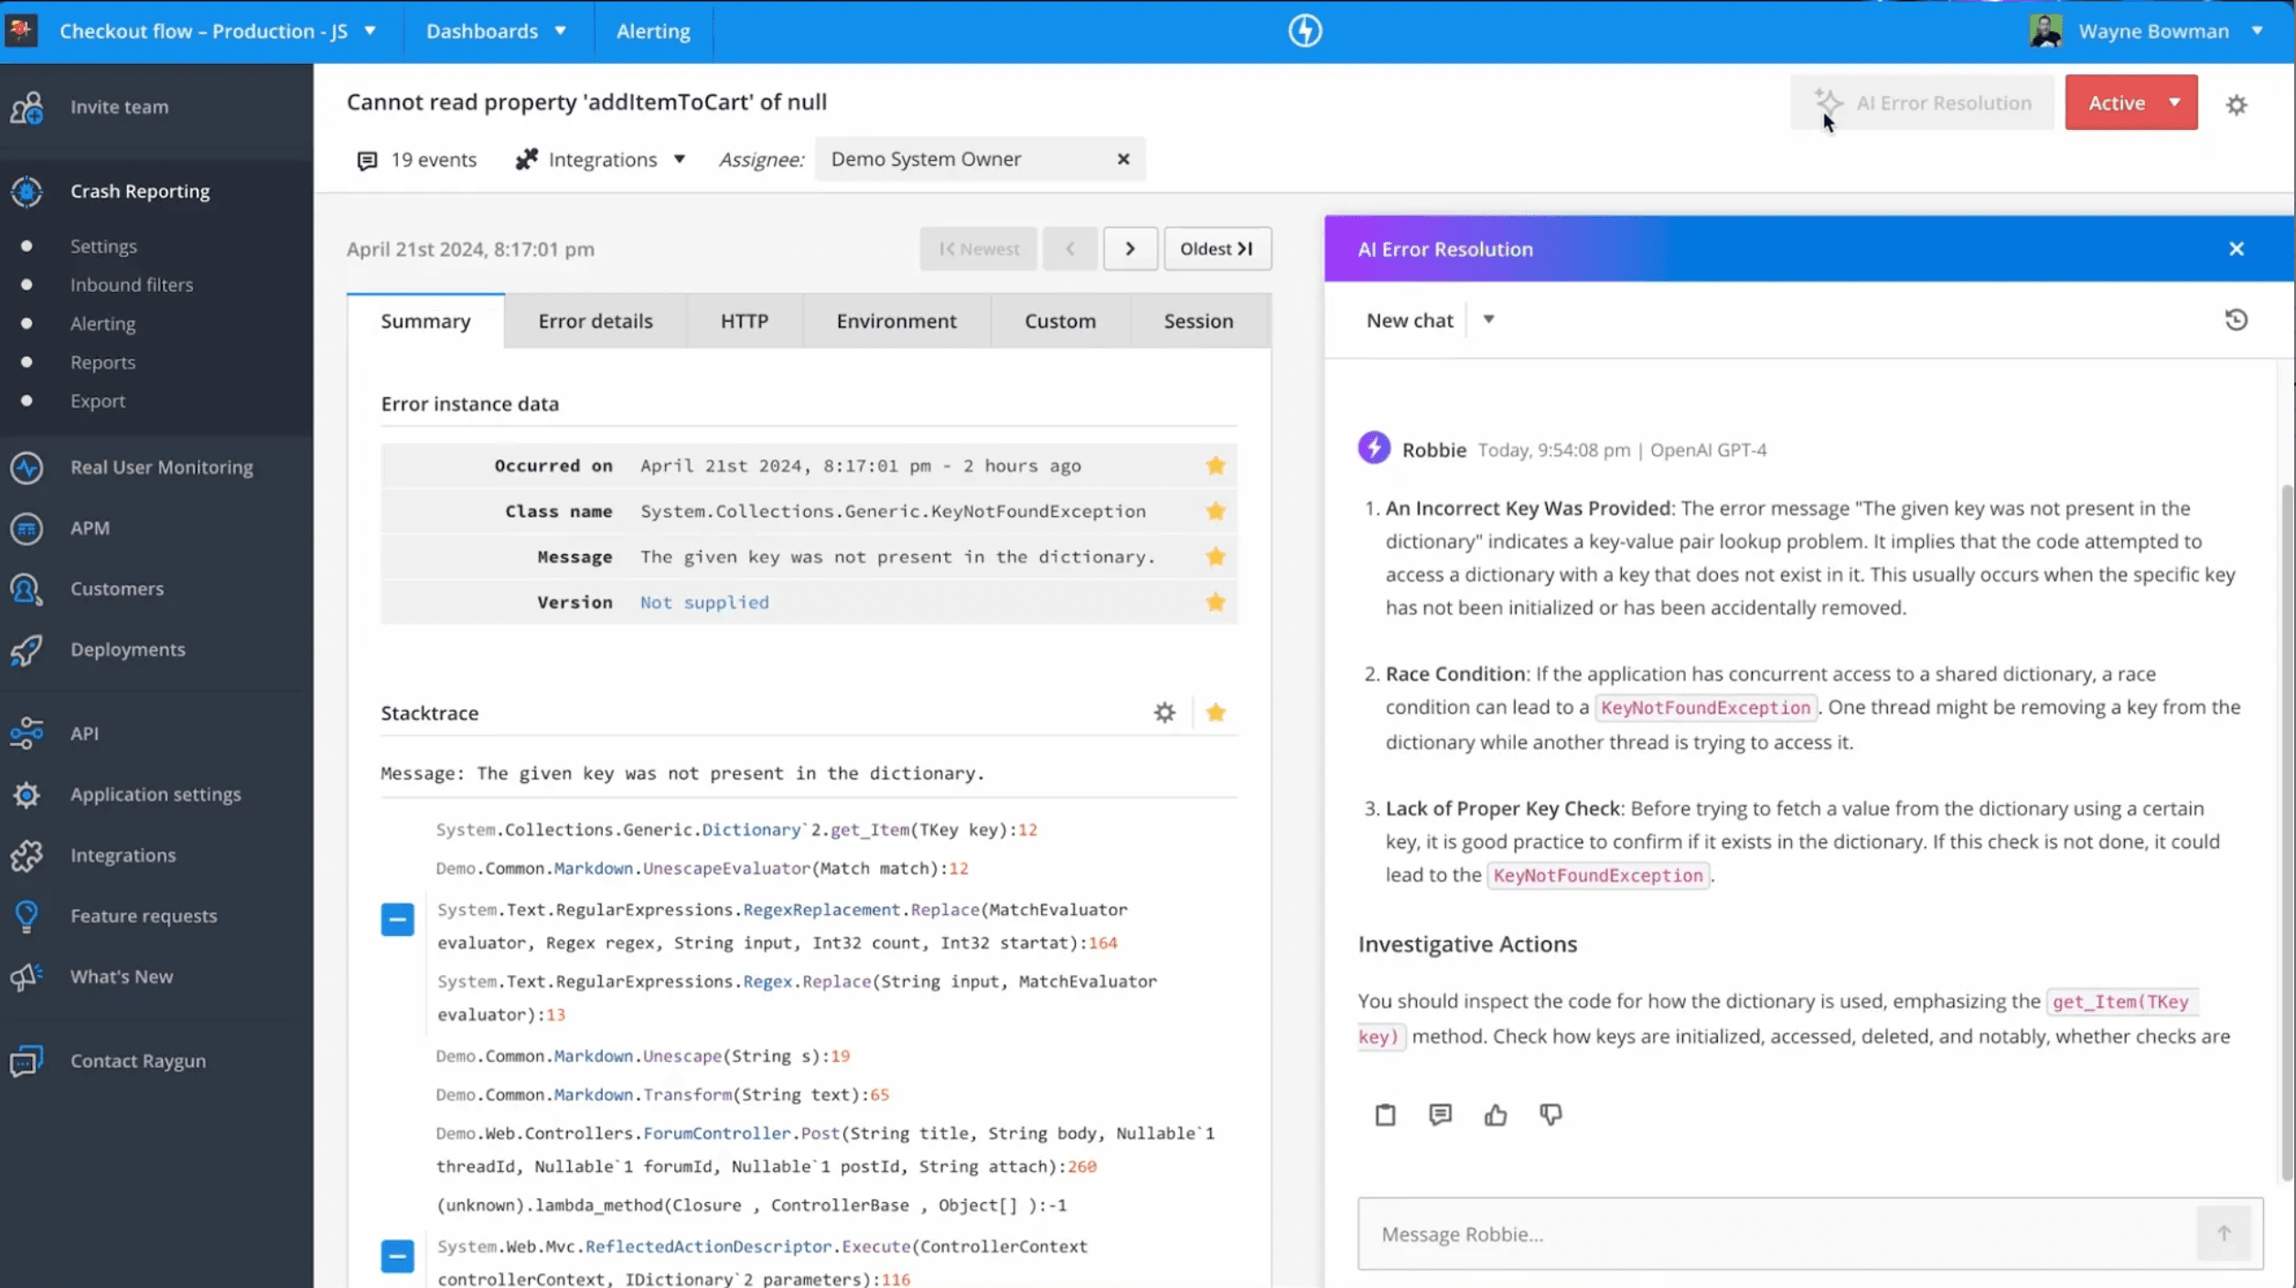Viewport: 2296px width, 1288px height.
Task: Click the Not supplied version link
Action: (x=704, y=602)
